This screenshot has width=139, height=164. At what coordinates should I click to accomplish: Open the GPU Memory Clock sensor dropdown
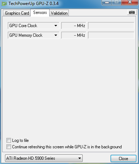point(34,35)
